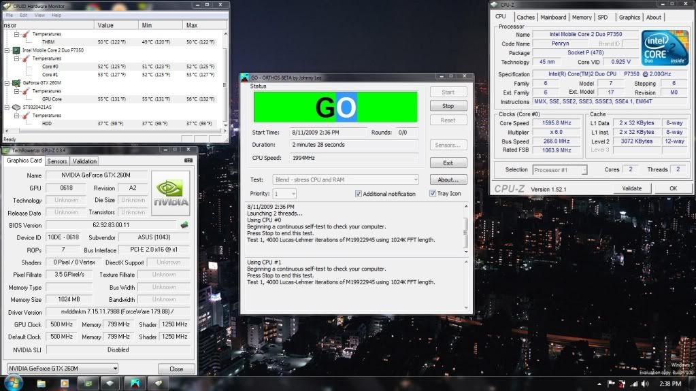Viewport: 696px width, 391px height.
Task: Click the HDD temperature row in HWMonitor
Action: 113,123
